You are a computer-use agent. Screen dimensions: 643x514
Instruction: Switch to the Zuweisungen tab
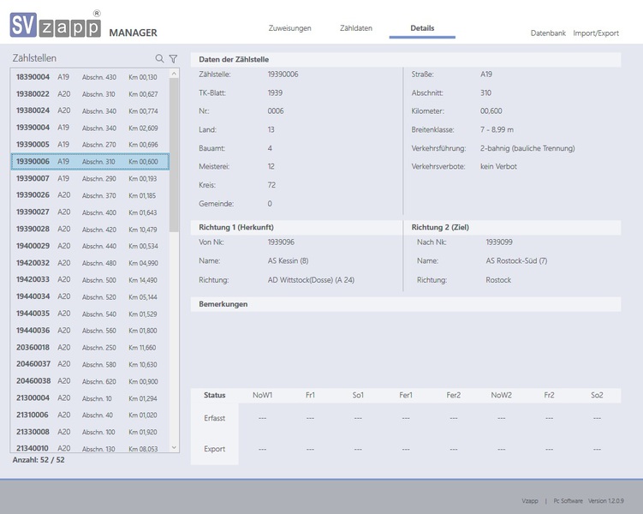tap(289, 28)
